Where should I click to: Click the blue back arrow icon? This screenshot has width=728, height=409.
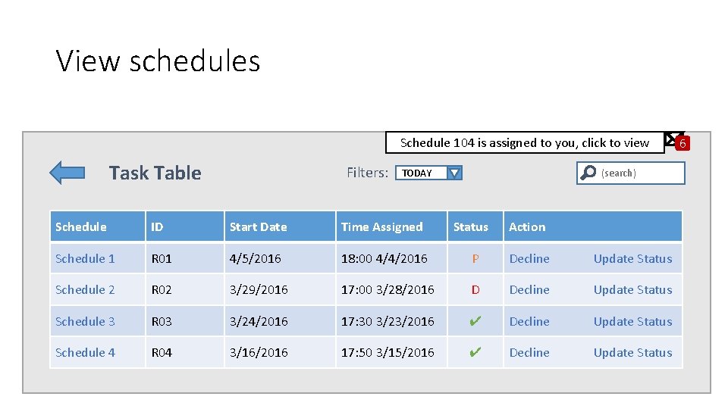coord(67,173)
